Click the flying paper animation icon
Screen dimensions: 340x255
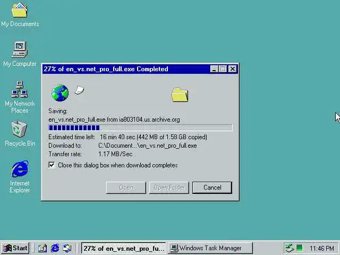coord(79,90)
